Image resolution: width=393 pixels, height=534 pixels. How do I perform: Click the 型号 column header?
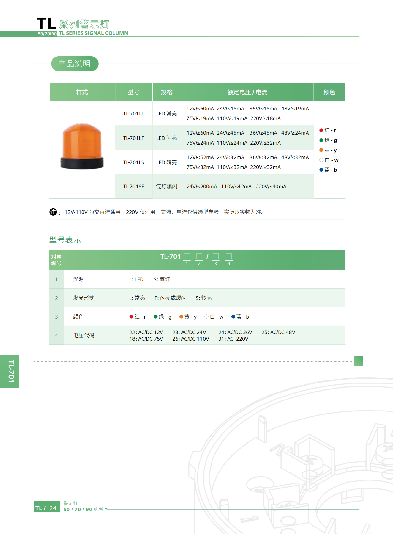tap(134, 92)
